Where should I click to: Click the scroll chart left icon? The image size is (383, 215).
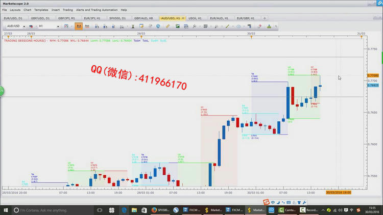(97, 26)
